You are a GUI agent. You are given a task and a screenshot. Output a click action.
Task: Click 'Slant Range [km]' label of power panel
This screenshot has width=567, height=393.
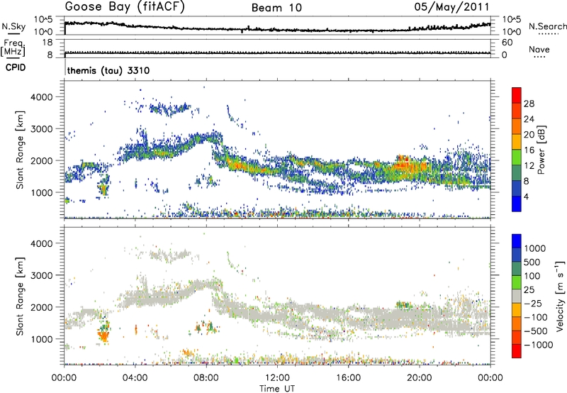[20, 150]
